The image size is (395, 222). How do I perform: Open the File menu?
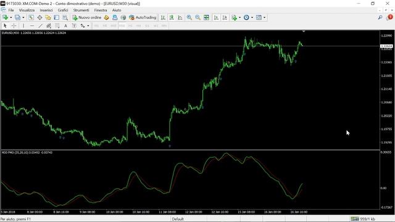11,10
